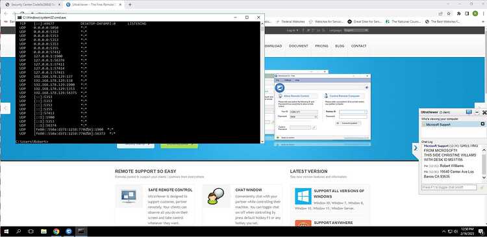487x237 pixels.
Task: Open Websites for Seniors bookmark
Action: [x=326, y=21]
